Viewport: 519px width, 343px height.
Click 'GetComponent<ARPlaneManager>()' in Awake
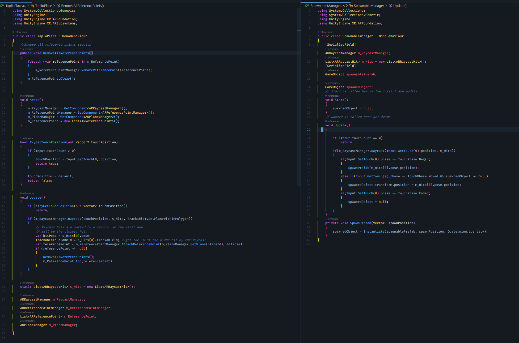[x=89, y=117]
